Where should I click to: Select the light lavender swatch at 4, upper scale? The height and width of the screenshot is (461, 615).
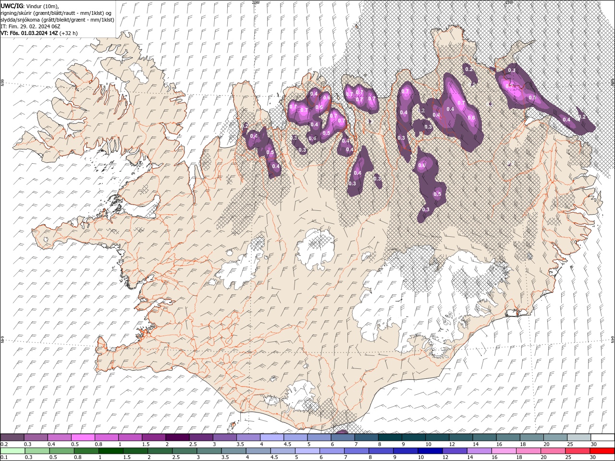[271, 437]
